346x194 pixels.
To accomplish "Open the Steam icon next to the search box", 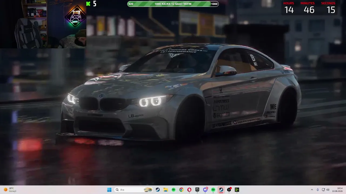I will pos(158,190).
